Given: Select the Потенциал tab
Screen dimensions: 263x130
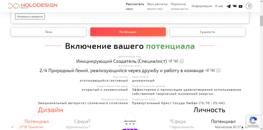Looking at the screenshot, I should pos(128,32).
